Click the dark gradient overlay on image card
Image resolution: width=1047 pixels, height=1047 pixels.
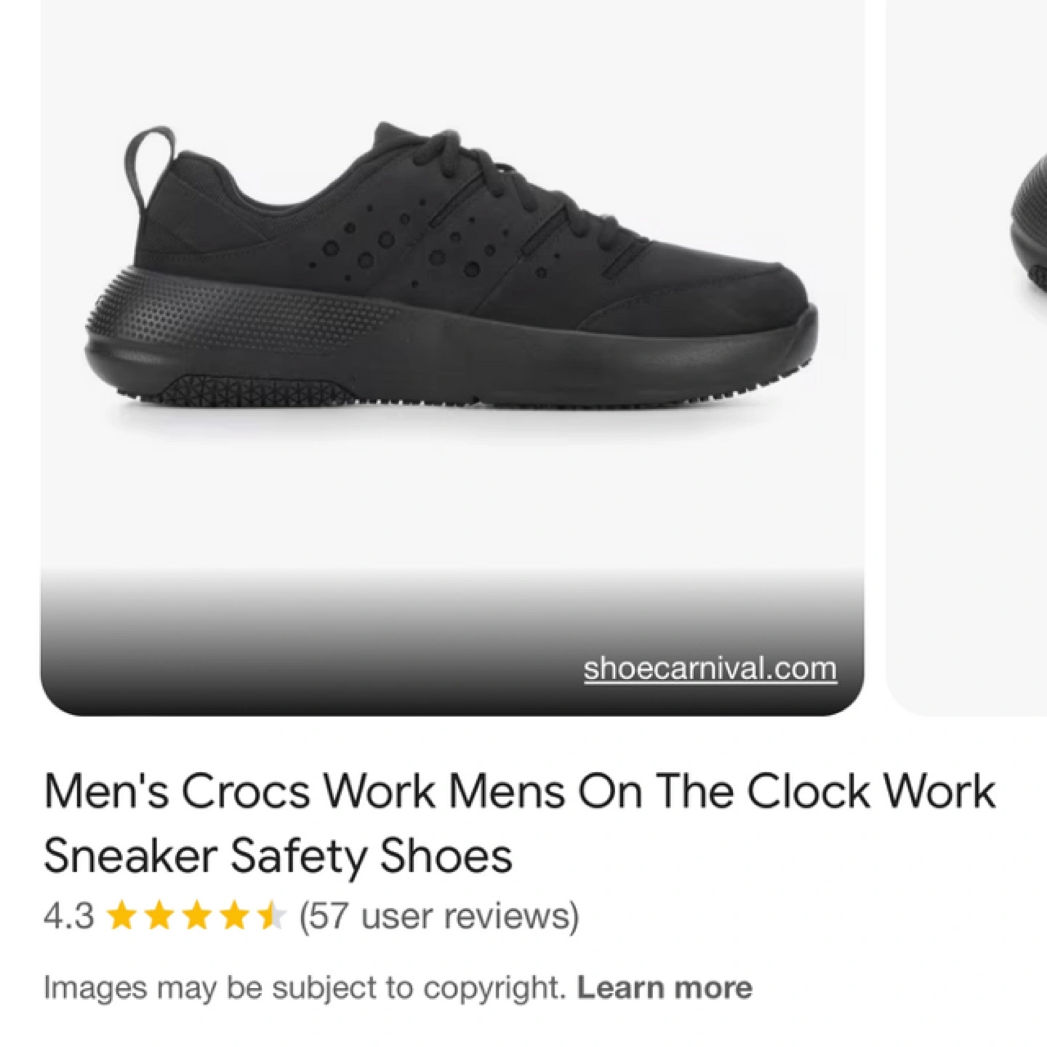pos(452,640)
